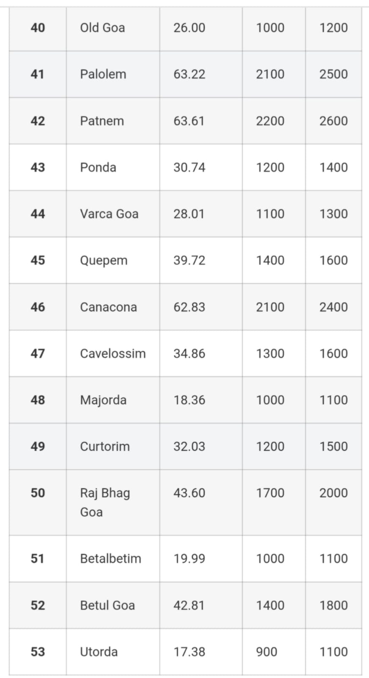Click the Betul Goa destination cell
This screenshot has height=678, width=369.
click(x=107, y=605)
